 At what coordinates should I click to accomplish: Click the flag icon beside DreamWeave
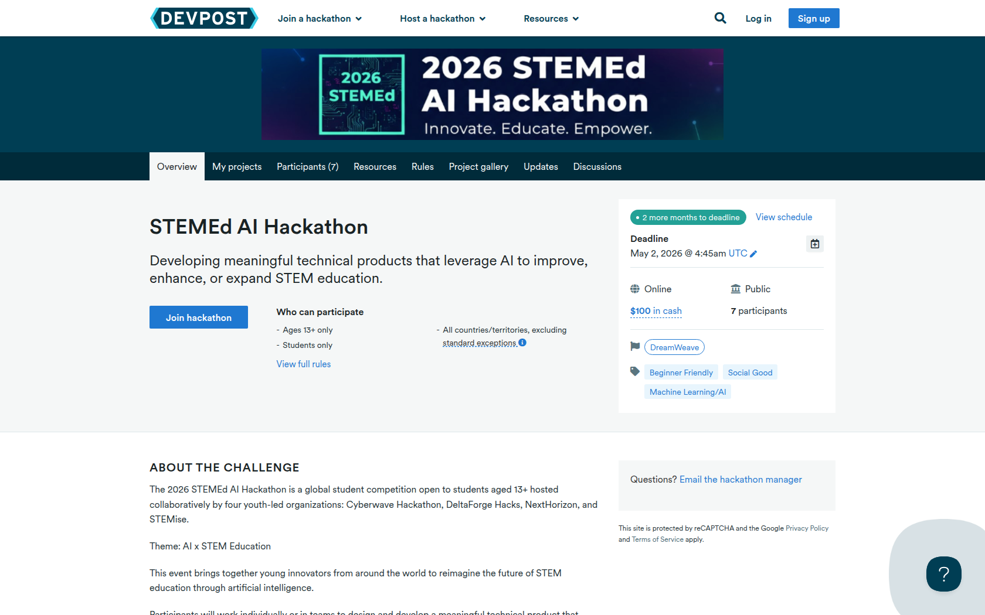635,346
